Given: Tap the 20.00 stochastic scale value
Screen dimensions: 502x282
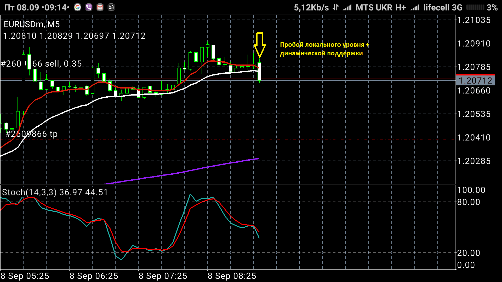Looking at the screenshot, I should tap(469, 253).
